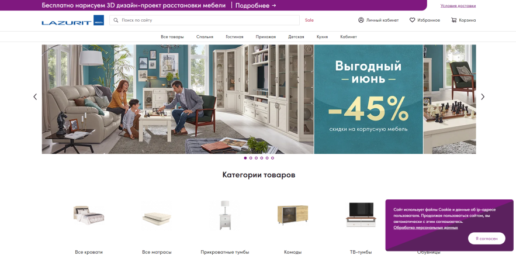Show previous banner with left arrow
This screenshot has height=255, width=516.
[x=35, y=97]
